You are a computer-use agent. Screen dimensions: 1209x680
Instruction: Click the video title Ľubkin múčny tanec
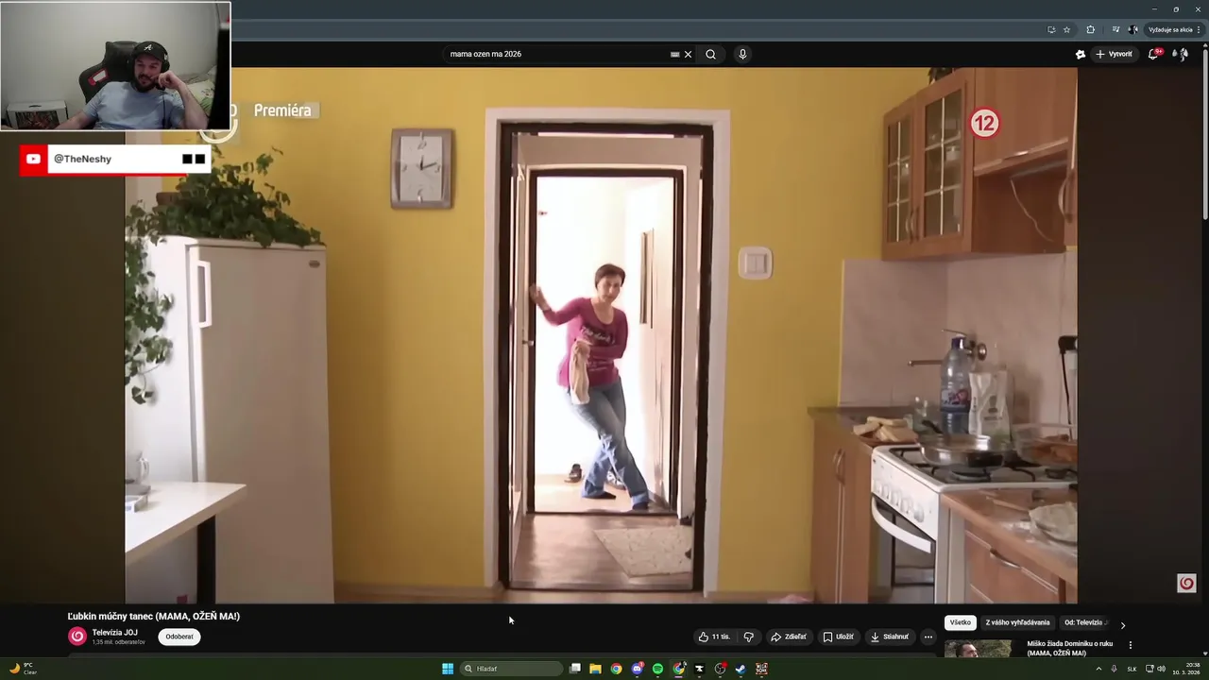coord(154,616)
